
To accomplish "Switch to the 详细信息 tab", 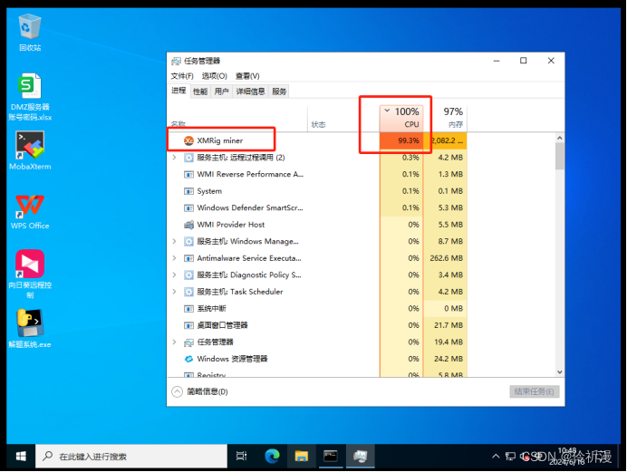I will (250, 92).
